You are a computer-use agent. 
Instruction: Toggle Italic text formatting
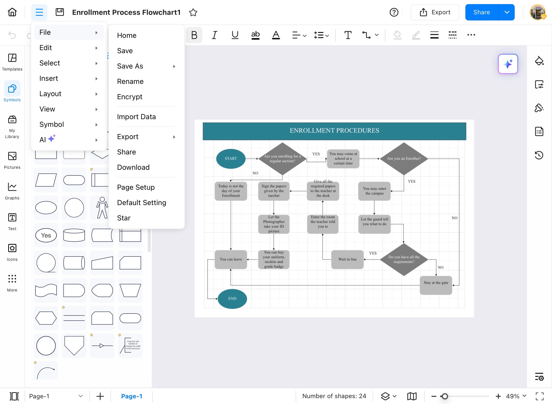[215, 35]
